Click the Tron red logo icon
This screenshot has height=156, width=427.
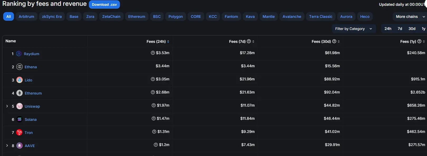click(x=19, y=132)
